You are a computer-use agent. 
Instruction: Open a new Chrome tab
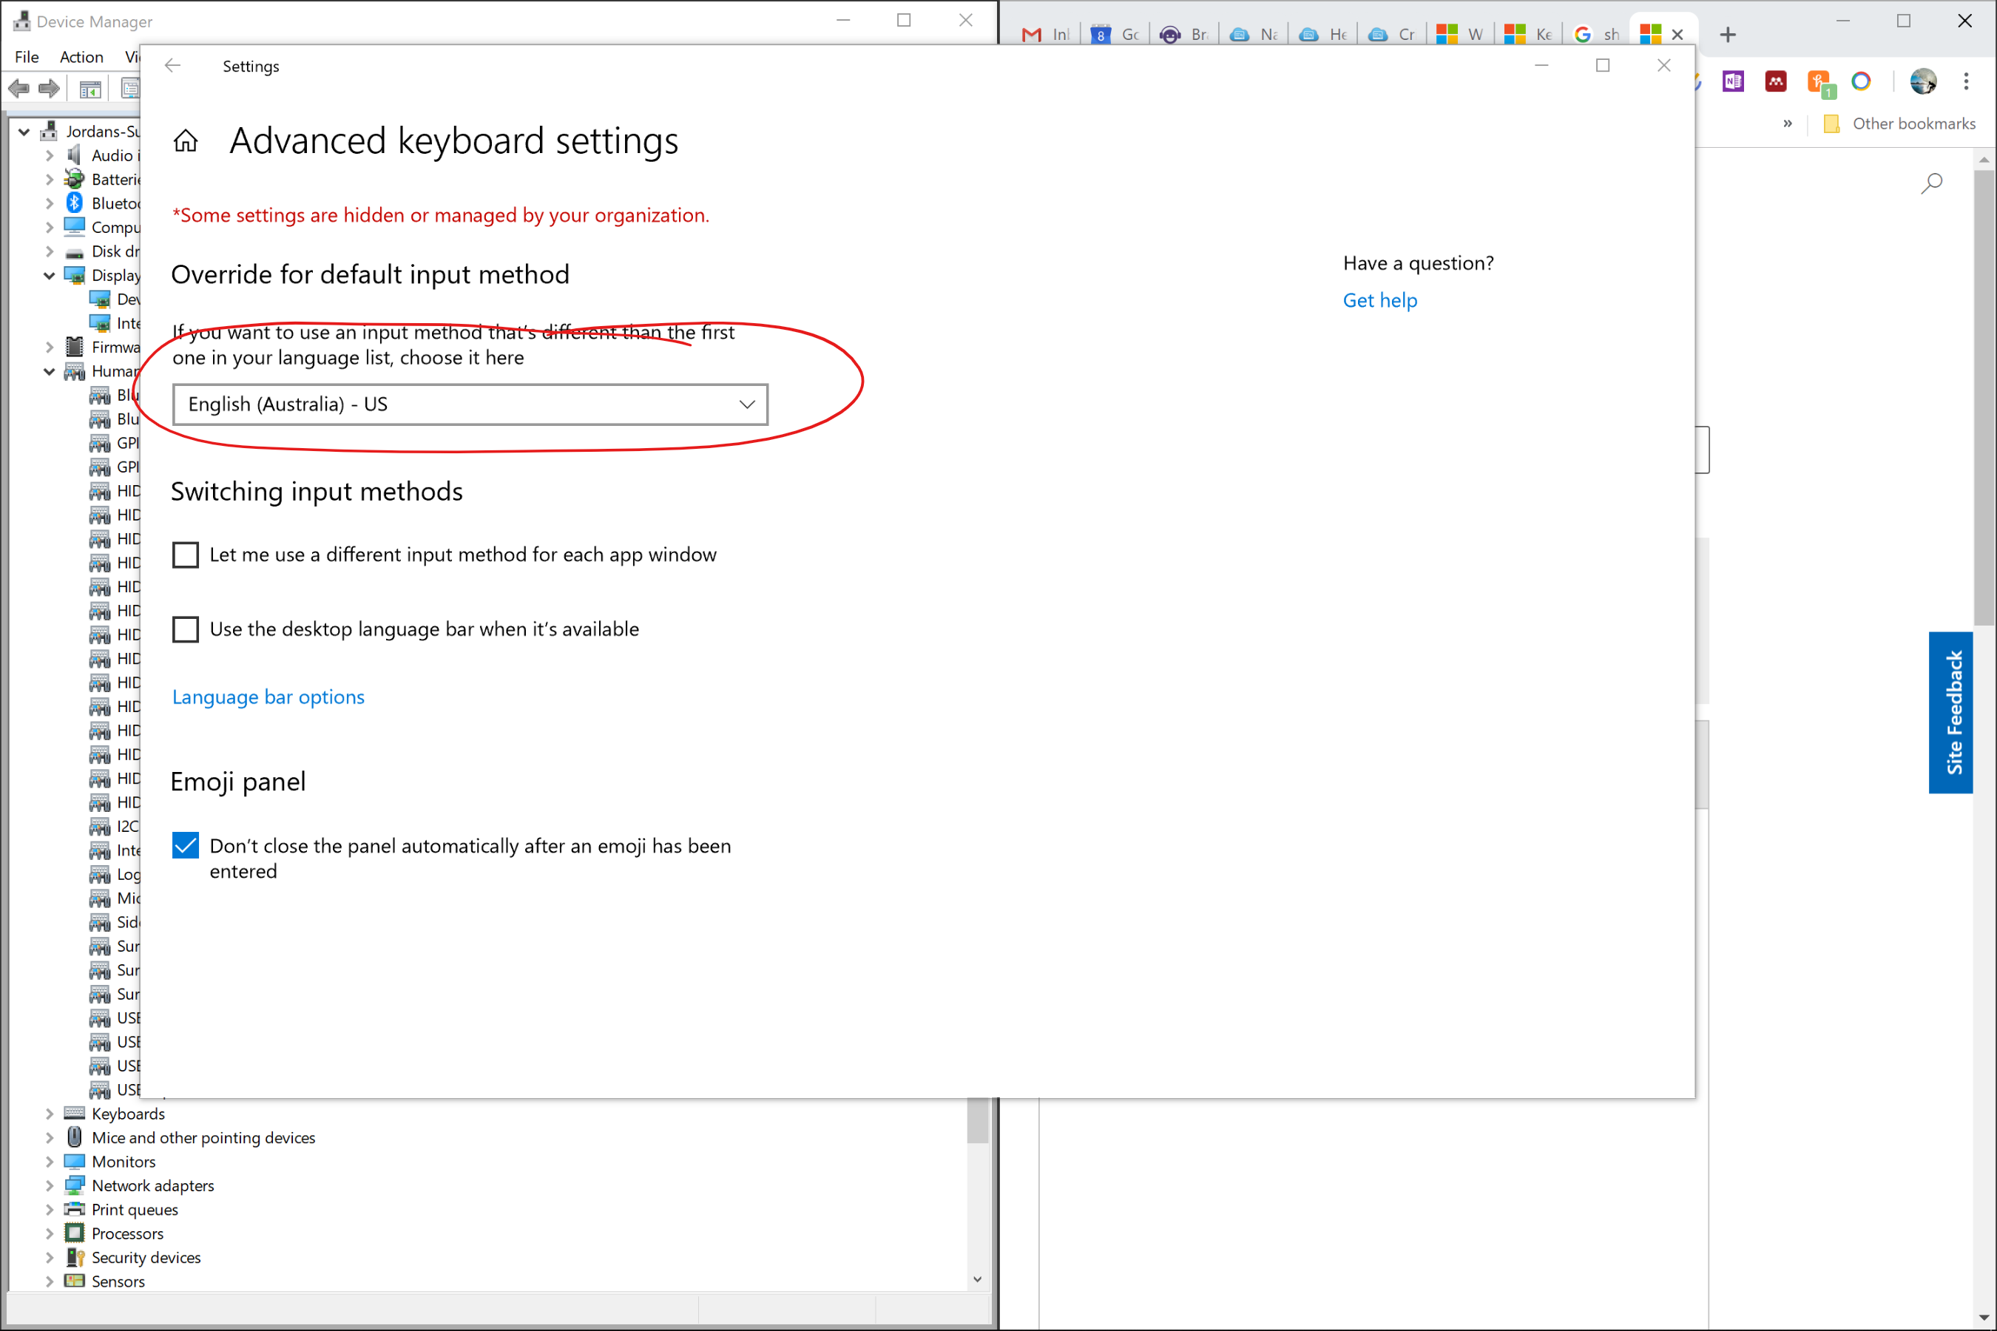point(1727,35)
